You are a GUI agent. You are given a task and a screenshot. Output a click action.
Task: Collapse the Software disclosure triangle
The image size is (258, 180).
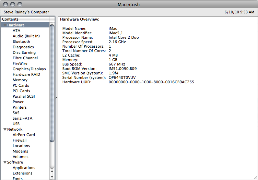click(x=5, y=162)
